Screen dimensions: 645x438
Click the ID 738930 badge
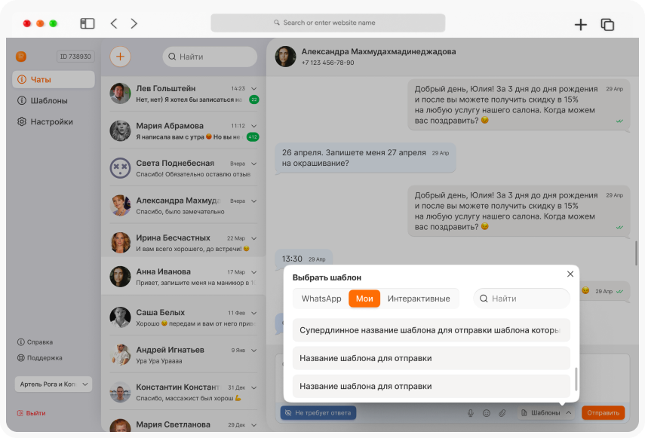click(75, 57)
